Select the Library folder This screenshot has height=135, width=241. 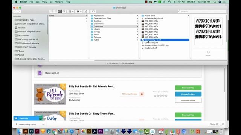(96, 29)
